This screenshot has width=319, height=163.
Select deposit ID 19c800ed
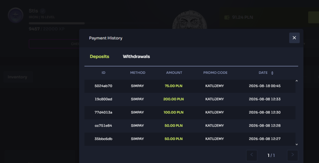103,99
